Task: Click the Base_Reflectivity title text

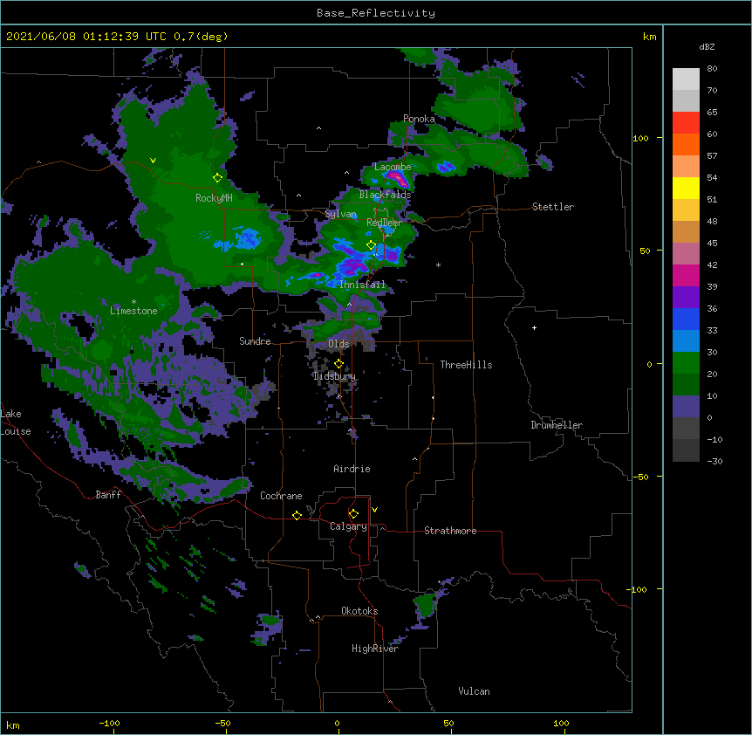Action: coord(375,13)
